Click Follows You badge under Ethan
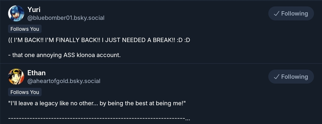The height and width of the screenshot is (124, 322). coord(25,92)
